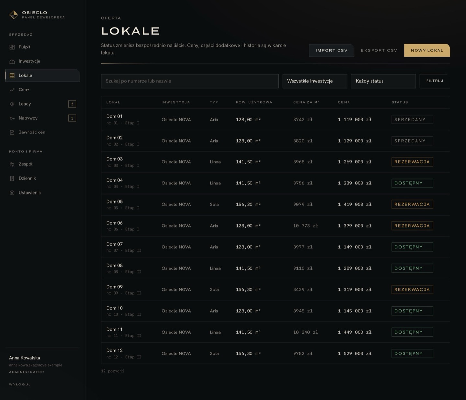Apply filters with the Filtruj button
This screenshot has height=400, width=466.
(x=435, y=81)
